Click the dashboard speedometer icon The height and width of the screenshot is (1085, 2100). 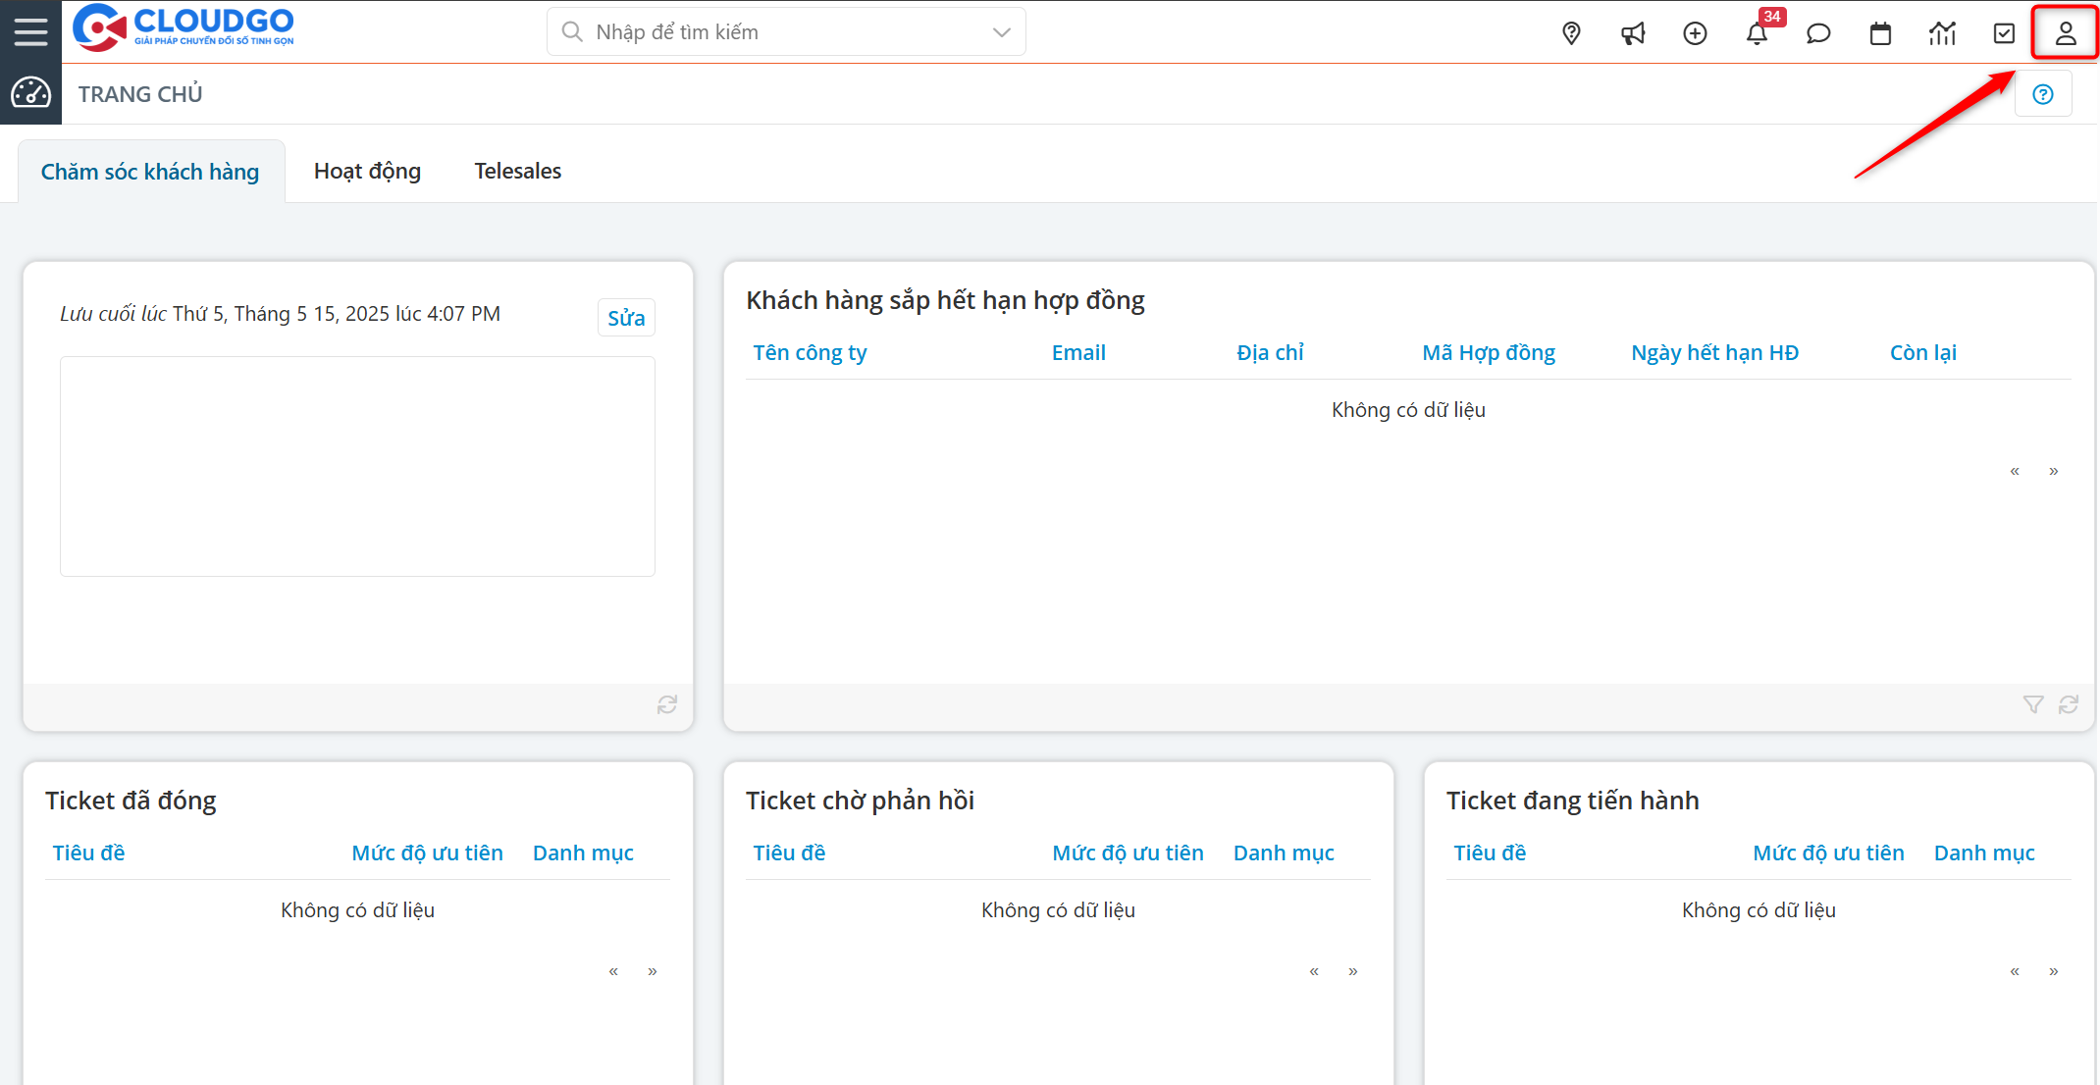pos(30,93)
